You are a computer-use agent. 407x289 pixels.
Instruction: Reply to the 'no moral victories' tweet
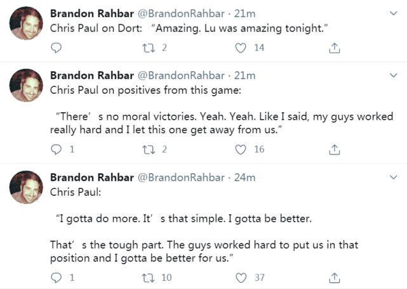pos(56,150)
